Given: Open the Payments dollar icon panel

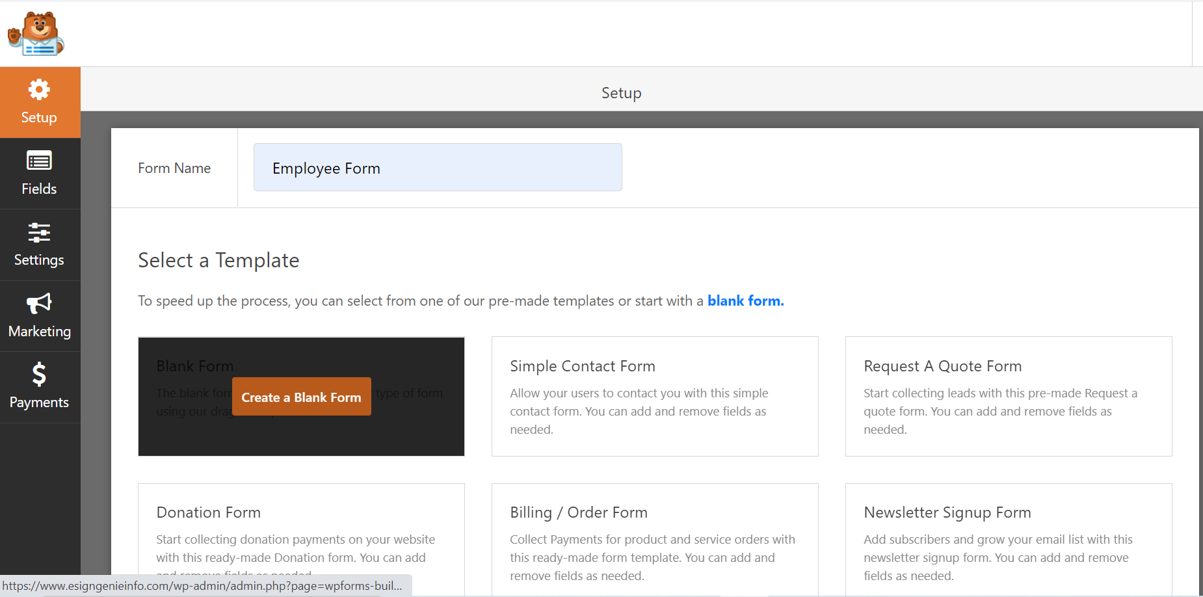Looking at the screenshot, I should (x=39, y=374).
